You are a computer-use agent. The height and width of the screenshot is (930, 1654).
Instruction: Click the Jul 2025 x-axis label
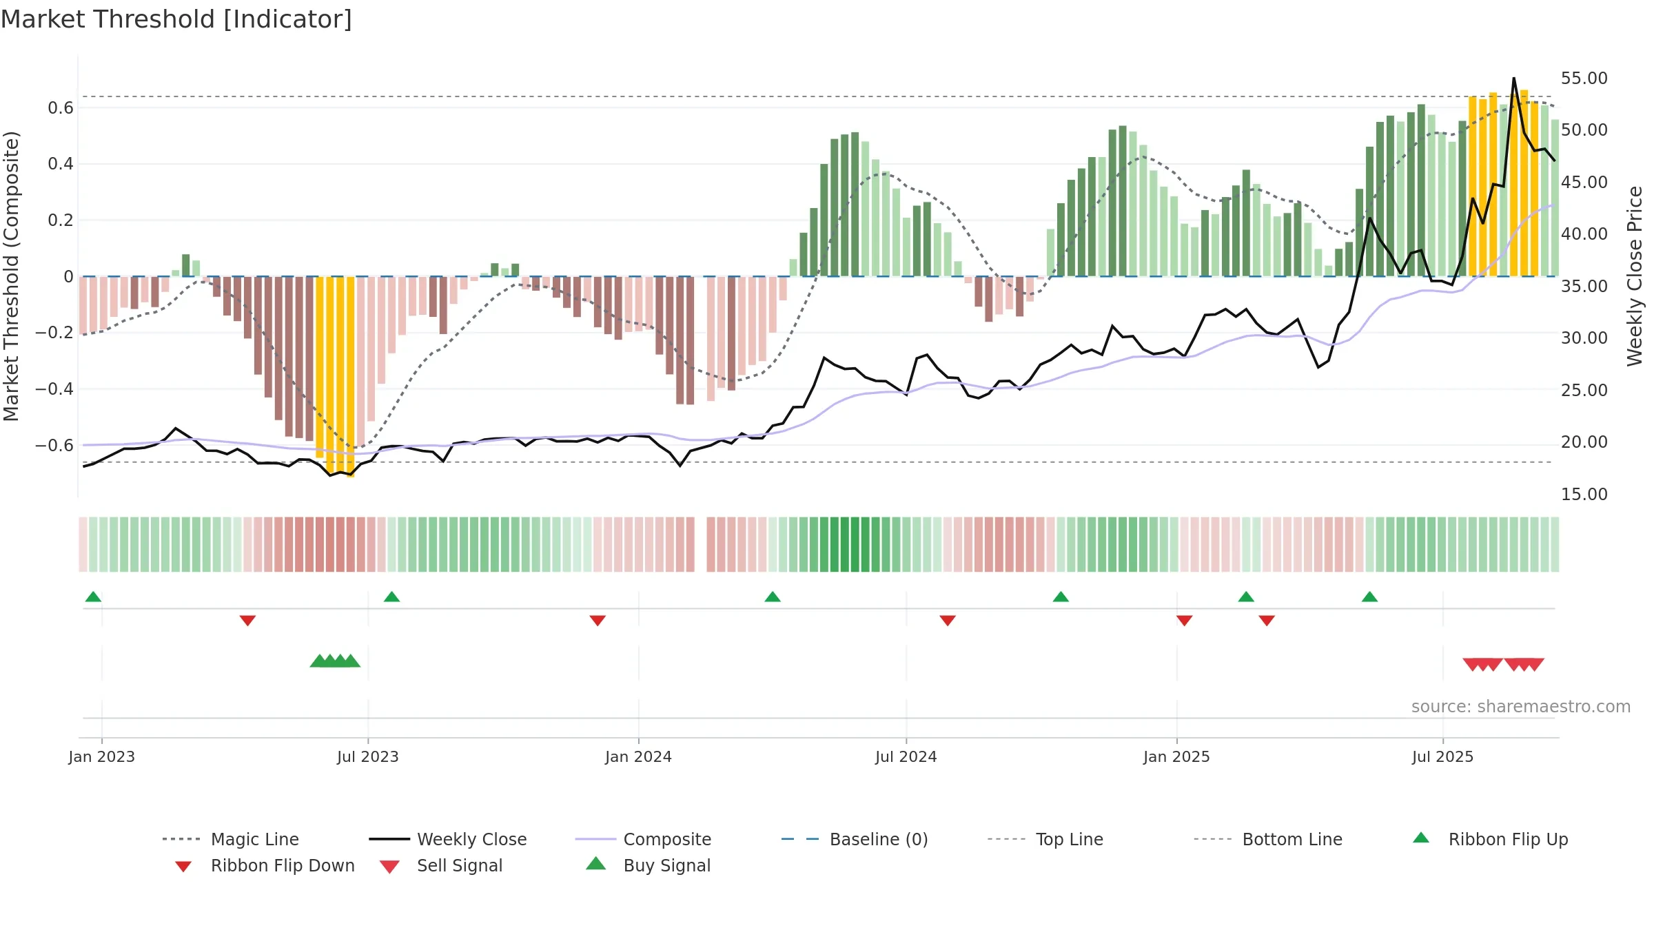coord(1443,756)
